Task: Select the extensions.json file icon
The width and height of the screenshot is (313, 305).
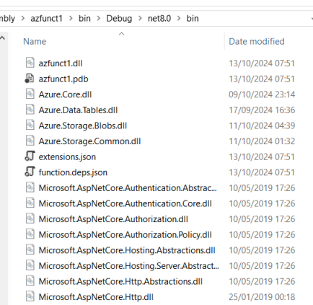Action: click(x=30, y=156)
